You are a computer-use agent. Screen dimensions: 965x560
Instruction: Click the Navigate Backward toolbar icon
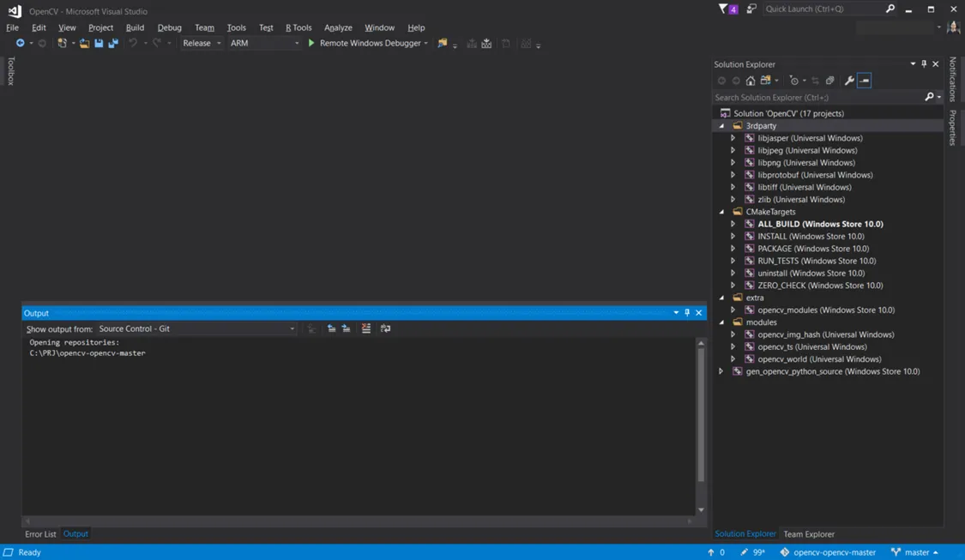pyautogui.click(x=21, y=43)
